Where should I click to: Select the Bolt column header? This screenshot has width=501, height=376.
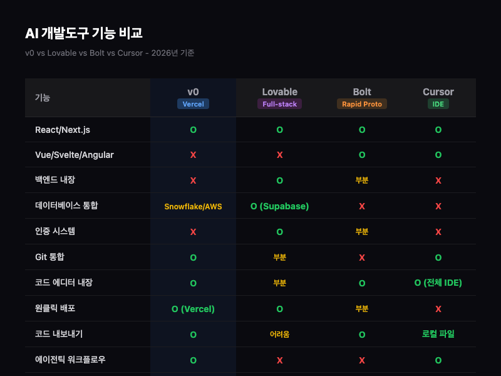click(x=362, y=92)
